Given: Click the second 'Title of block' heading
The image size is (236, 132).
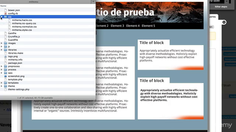Looking at the screenshot, I should (152, 81).
